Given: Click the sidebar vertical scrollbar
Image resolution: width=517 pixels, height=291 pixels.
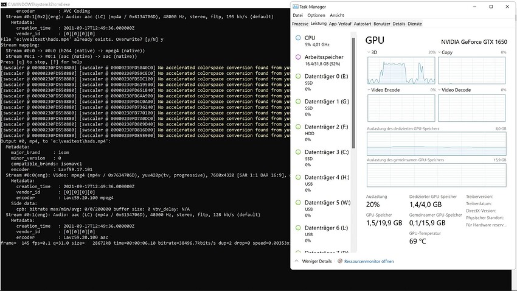Looking at the screenshot, I should pyautogui.click(x=353, y=93).
